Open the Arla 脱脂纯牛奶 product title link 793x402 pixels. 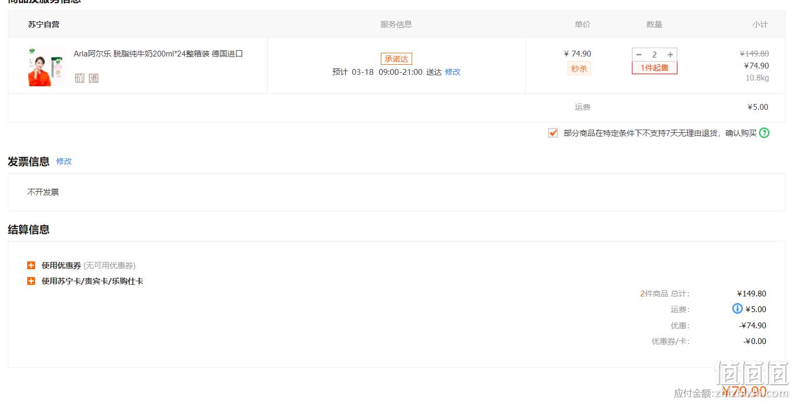click(158, 54)
